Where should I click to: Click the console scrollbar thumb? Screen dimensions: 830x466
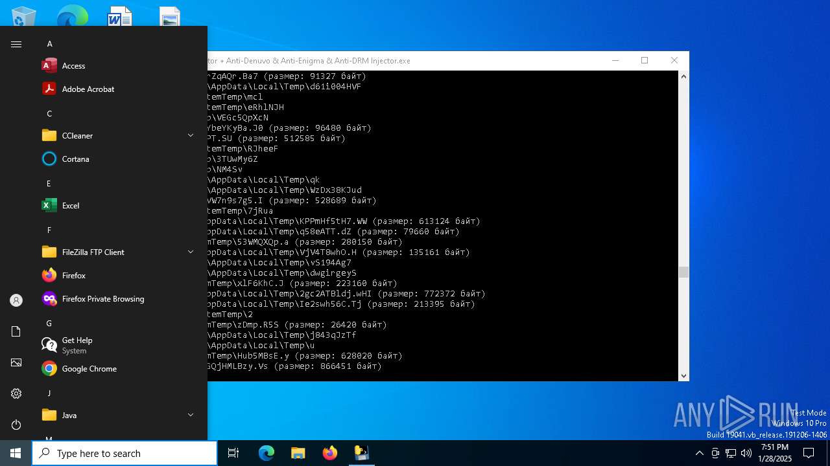tap(683, 272)
